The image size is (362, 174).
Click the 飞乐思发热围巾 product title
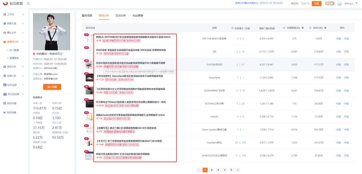(130, 89)
